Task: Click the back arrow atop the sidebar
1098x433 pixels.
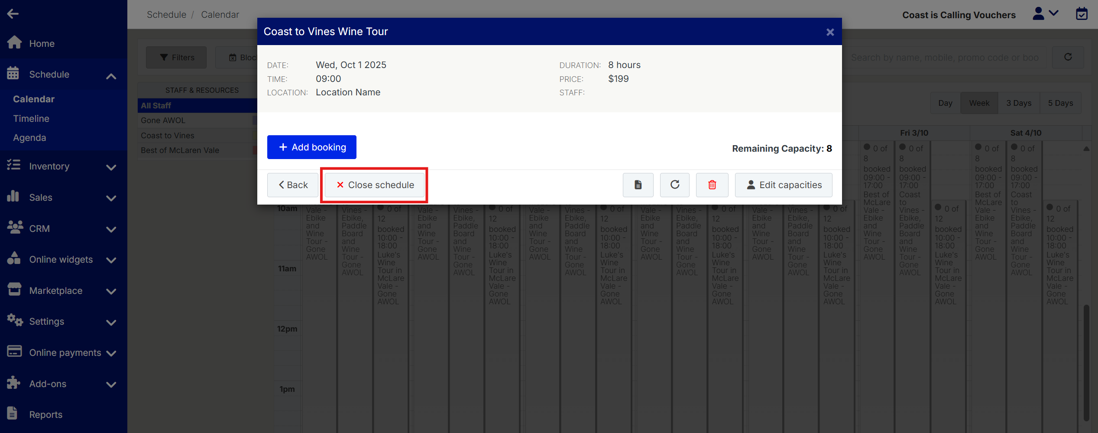Action: [13, 14]
